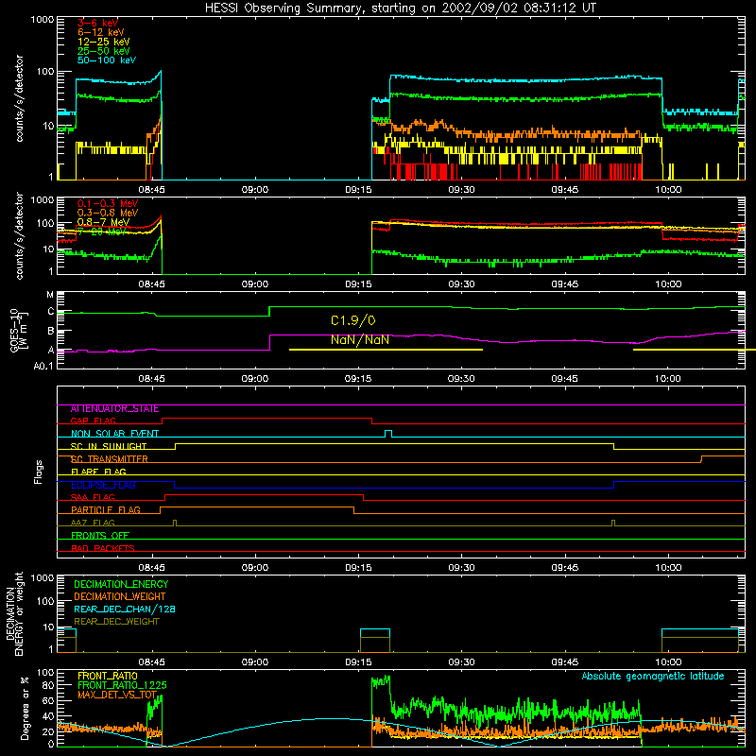The width and height of the screenshot is (756, 756).
Task: Click the SC_TRANSMITTER step-up near 10:05
Action: tap(701, 459)
